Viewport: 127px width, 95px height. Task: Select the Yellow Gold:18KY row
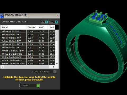coord(28,41)
